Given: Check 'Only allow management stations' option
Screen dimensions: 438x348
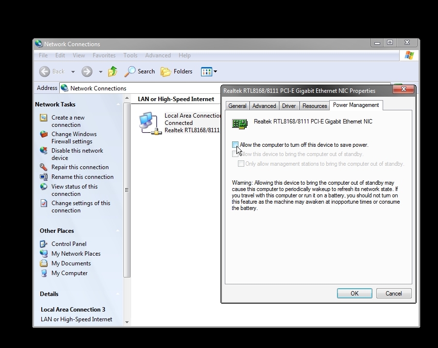Looking at the screenshot, I should click(241, 164).
